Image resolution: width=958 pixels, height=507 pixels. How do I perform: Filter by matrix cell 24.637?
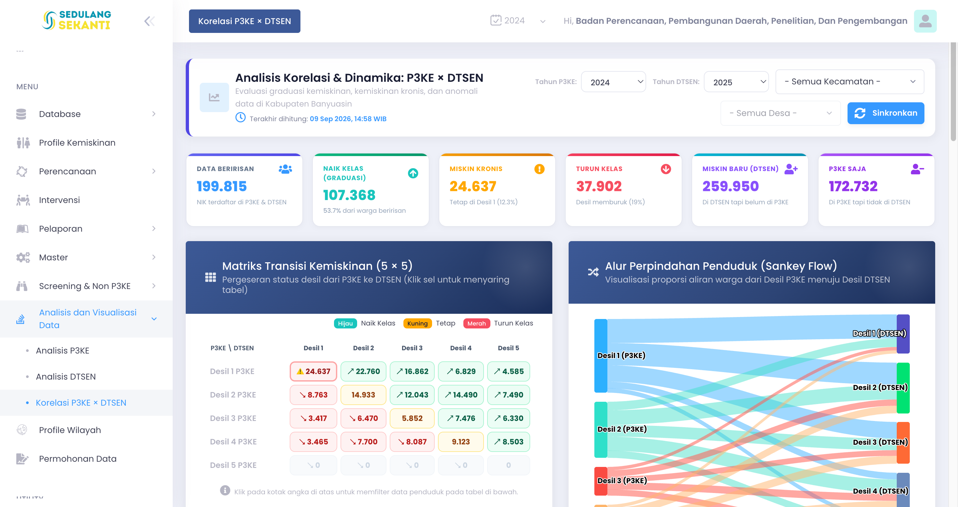[313, 371]
